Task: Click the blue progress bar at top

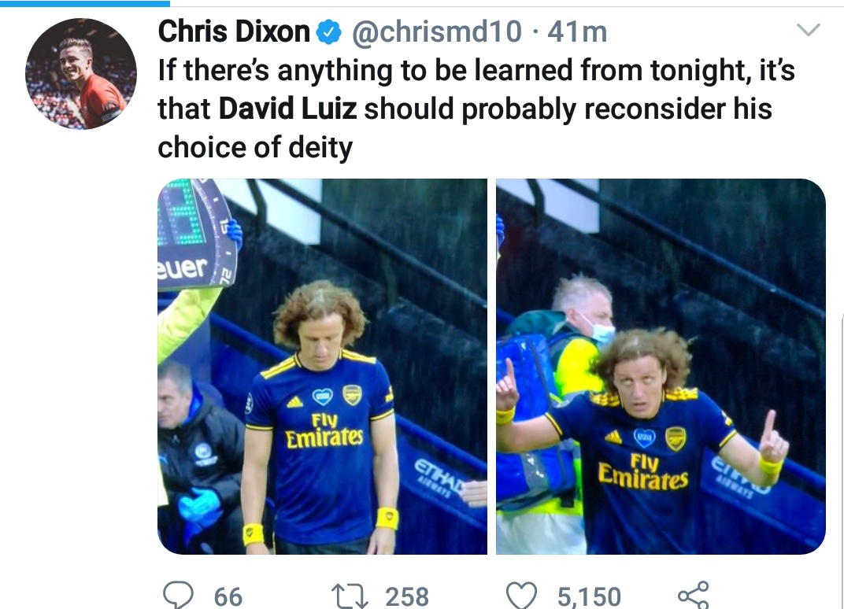Action: pyautogui.click(x=85, y=3)
